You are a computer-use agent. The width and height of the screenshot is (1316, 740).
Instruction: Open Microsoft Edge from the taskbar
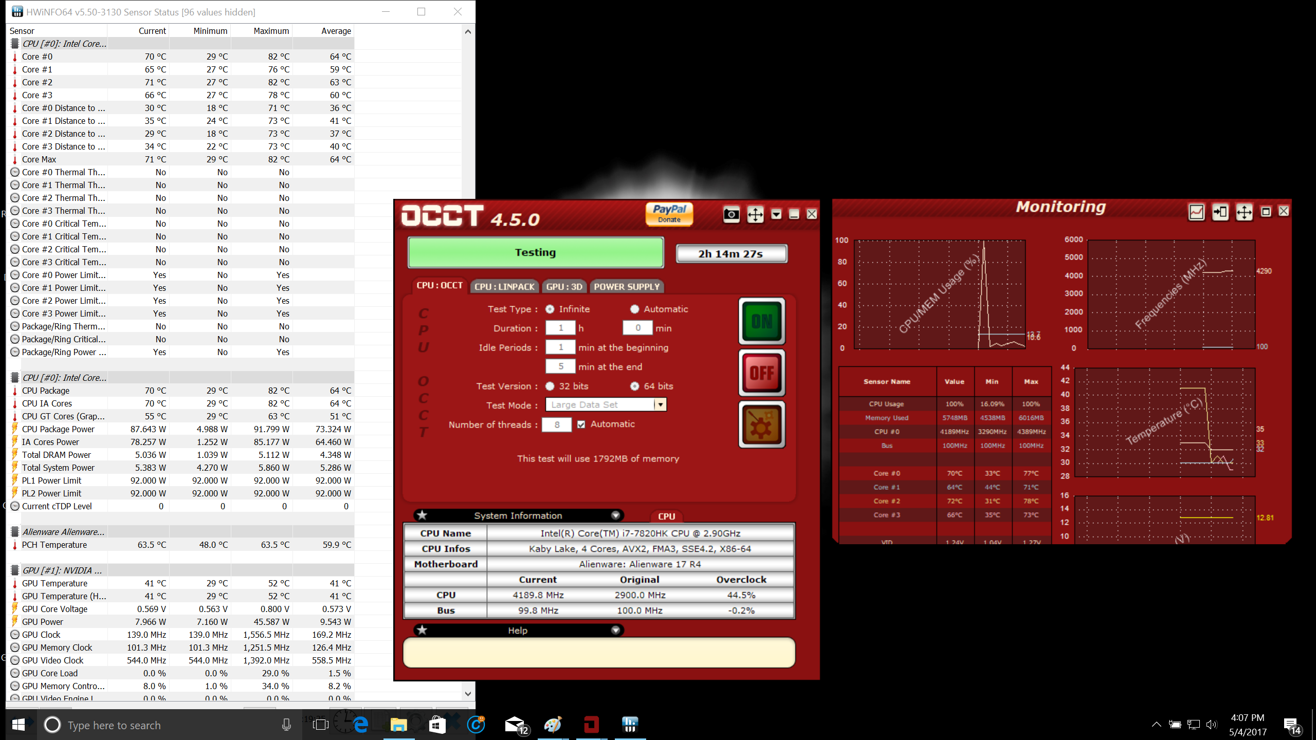[x=360, y=725]
